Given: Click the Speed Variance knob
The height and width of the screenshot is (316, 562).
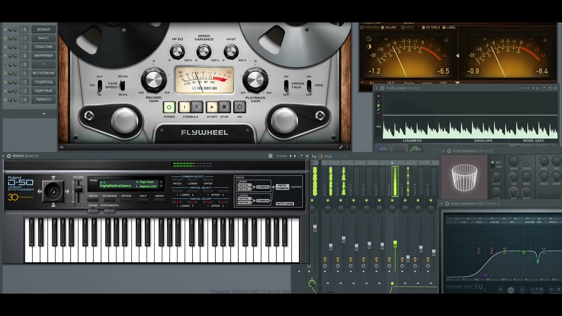Looking at the screenshot, I should pos(204,52).
